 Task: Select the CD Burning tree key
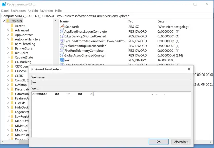pos(23,62)
